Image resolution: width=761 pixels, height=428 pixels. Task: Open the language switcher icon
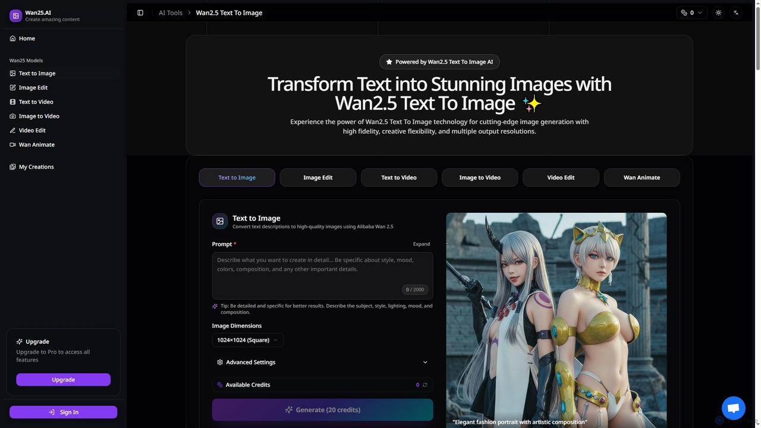coord(736,12)
